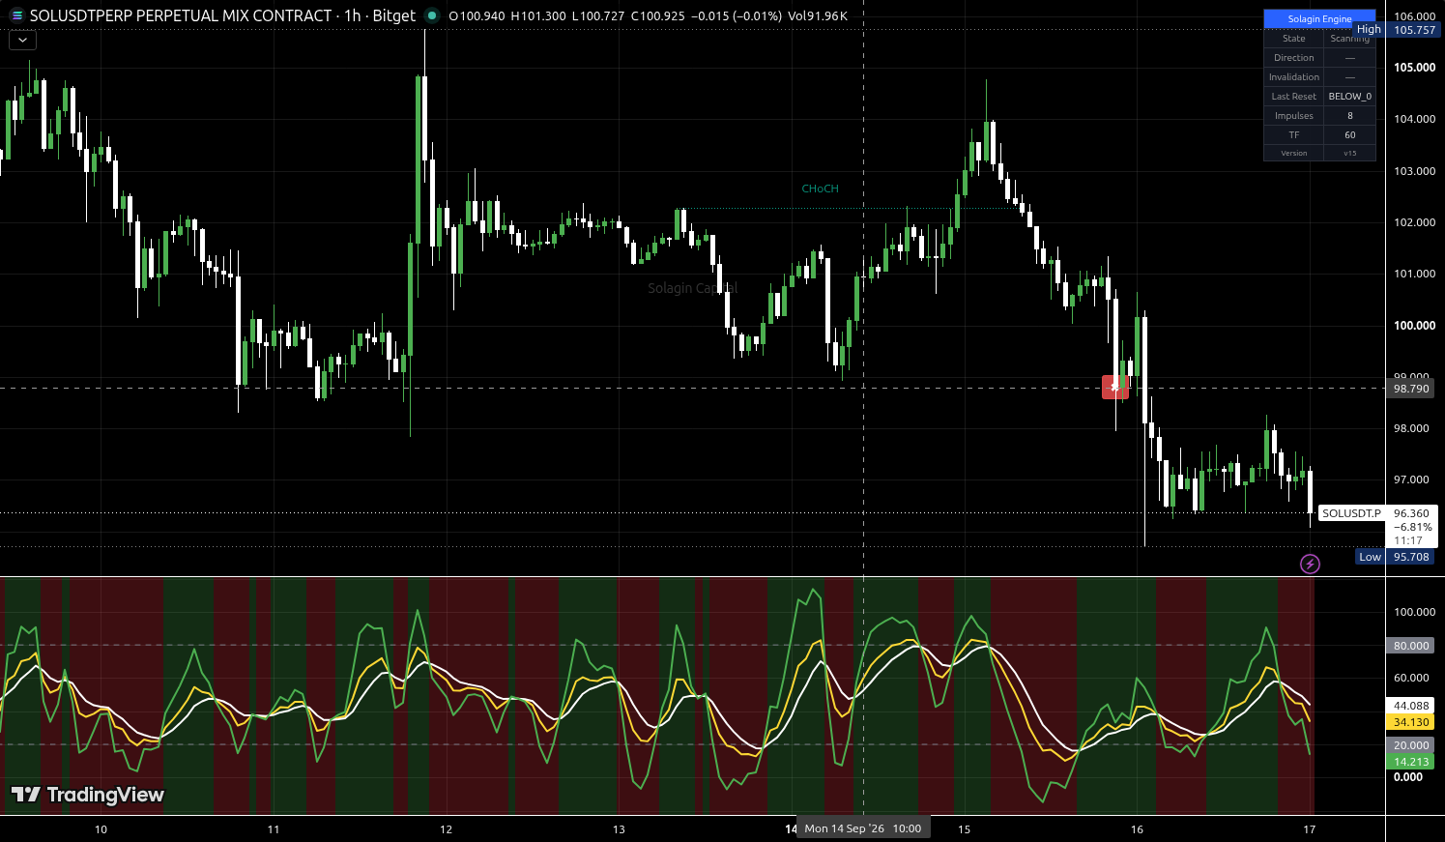Click the Last Reset row label
The image size is (1445, 842).
[1294, 97]
